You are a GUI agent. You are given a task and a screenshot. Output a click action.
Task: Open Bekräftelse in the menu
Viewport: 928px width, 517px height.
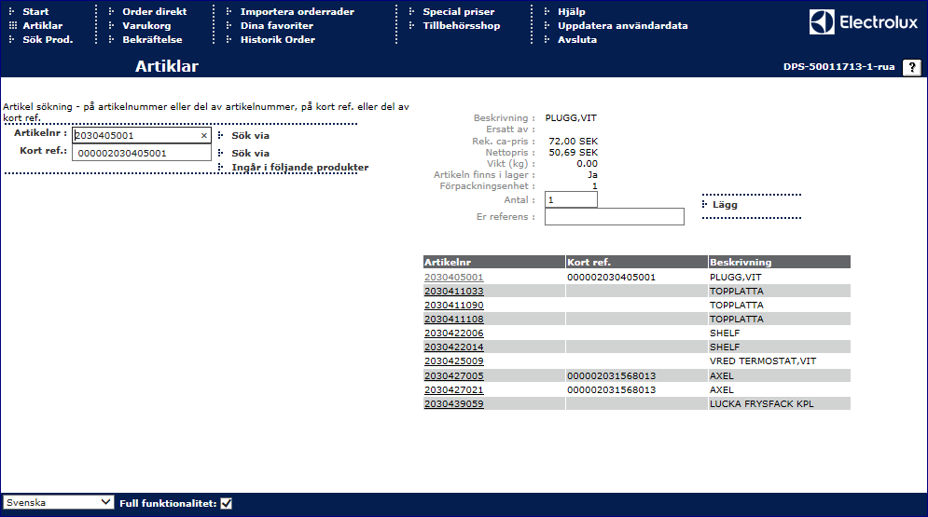click(152, 39)
